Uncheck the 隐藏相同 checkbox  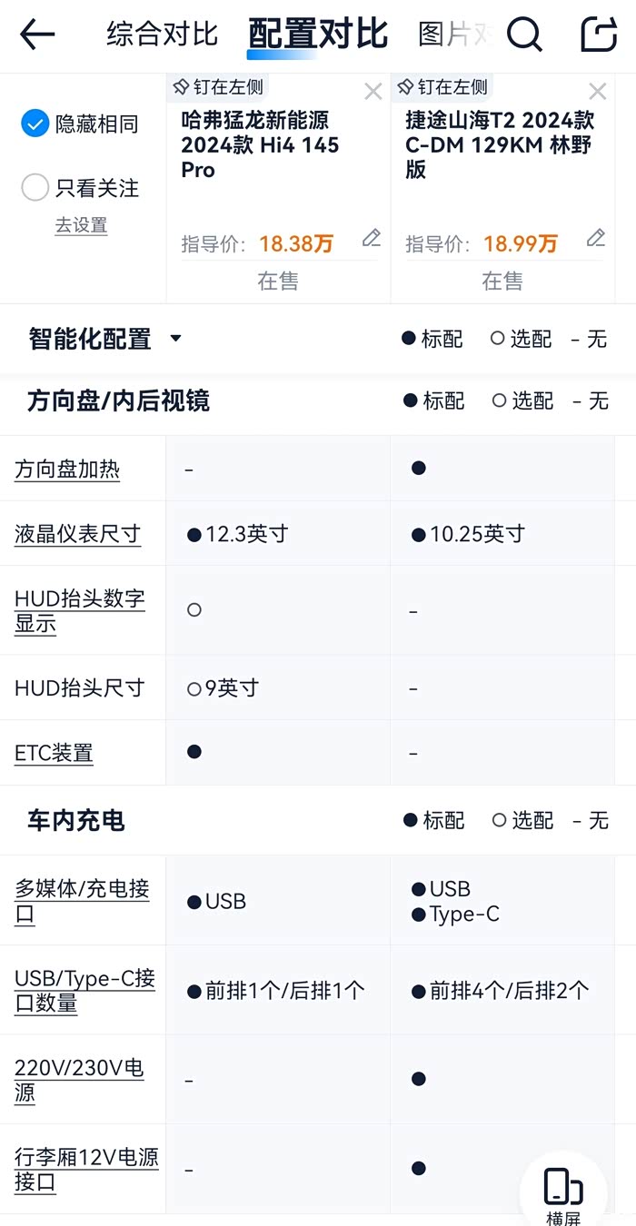[35, 124]
